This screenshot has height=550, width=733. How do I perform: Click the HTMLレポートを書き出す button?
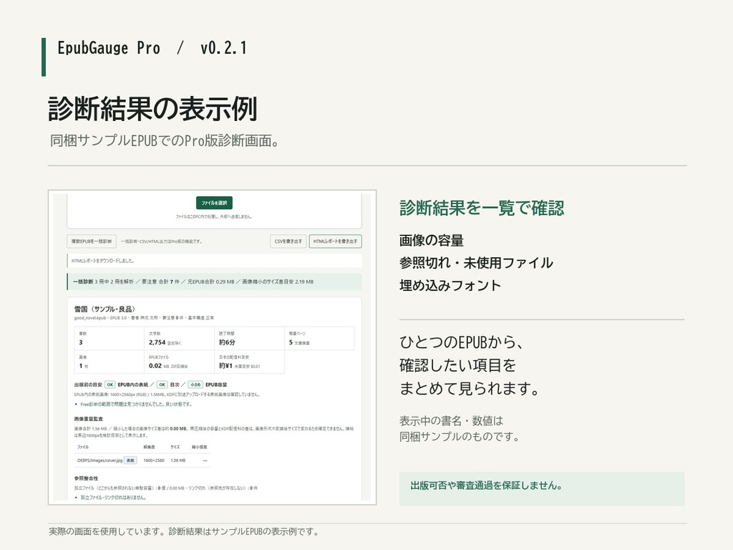pyautogui.click(x=335, y=241)
